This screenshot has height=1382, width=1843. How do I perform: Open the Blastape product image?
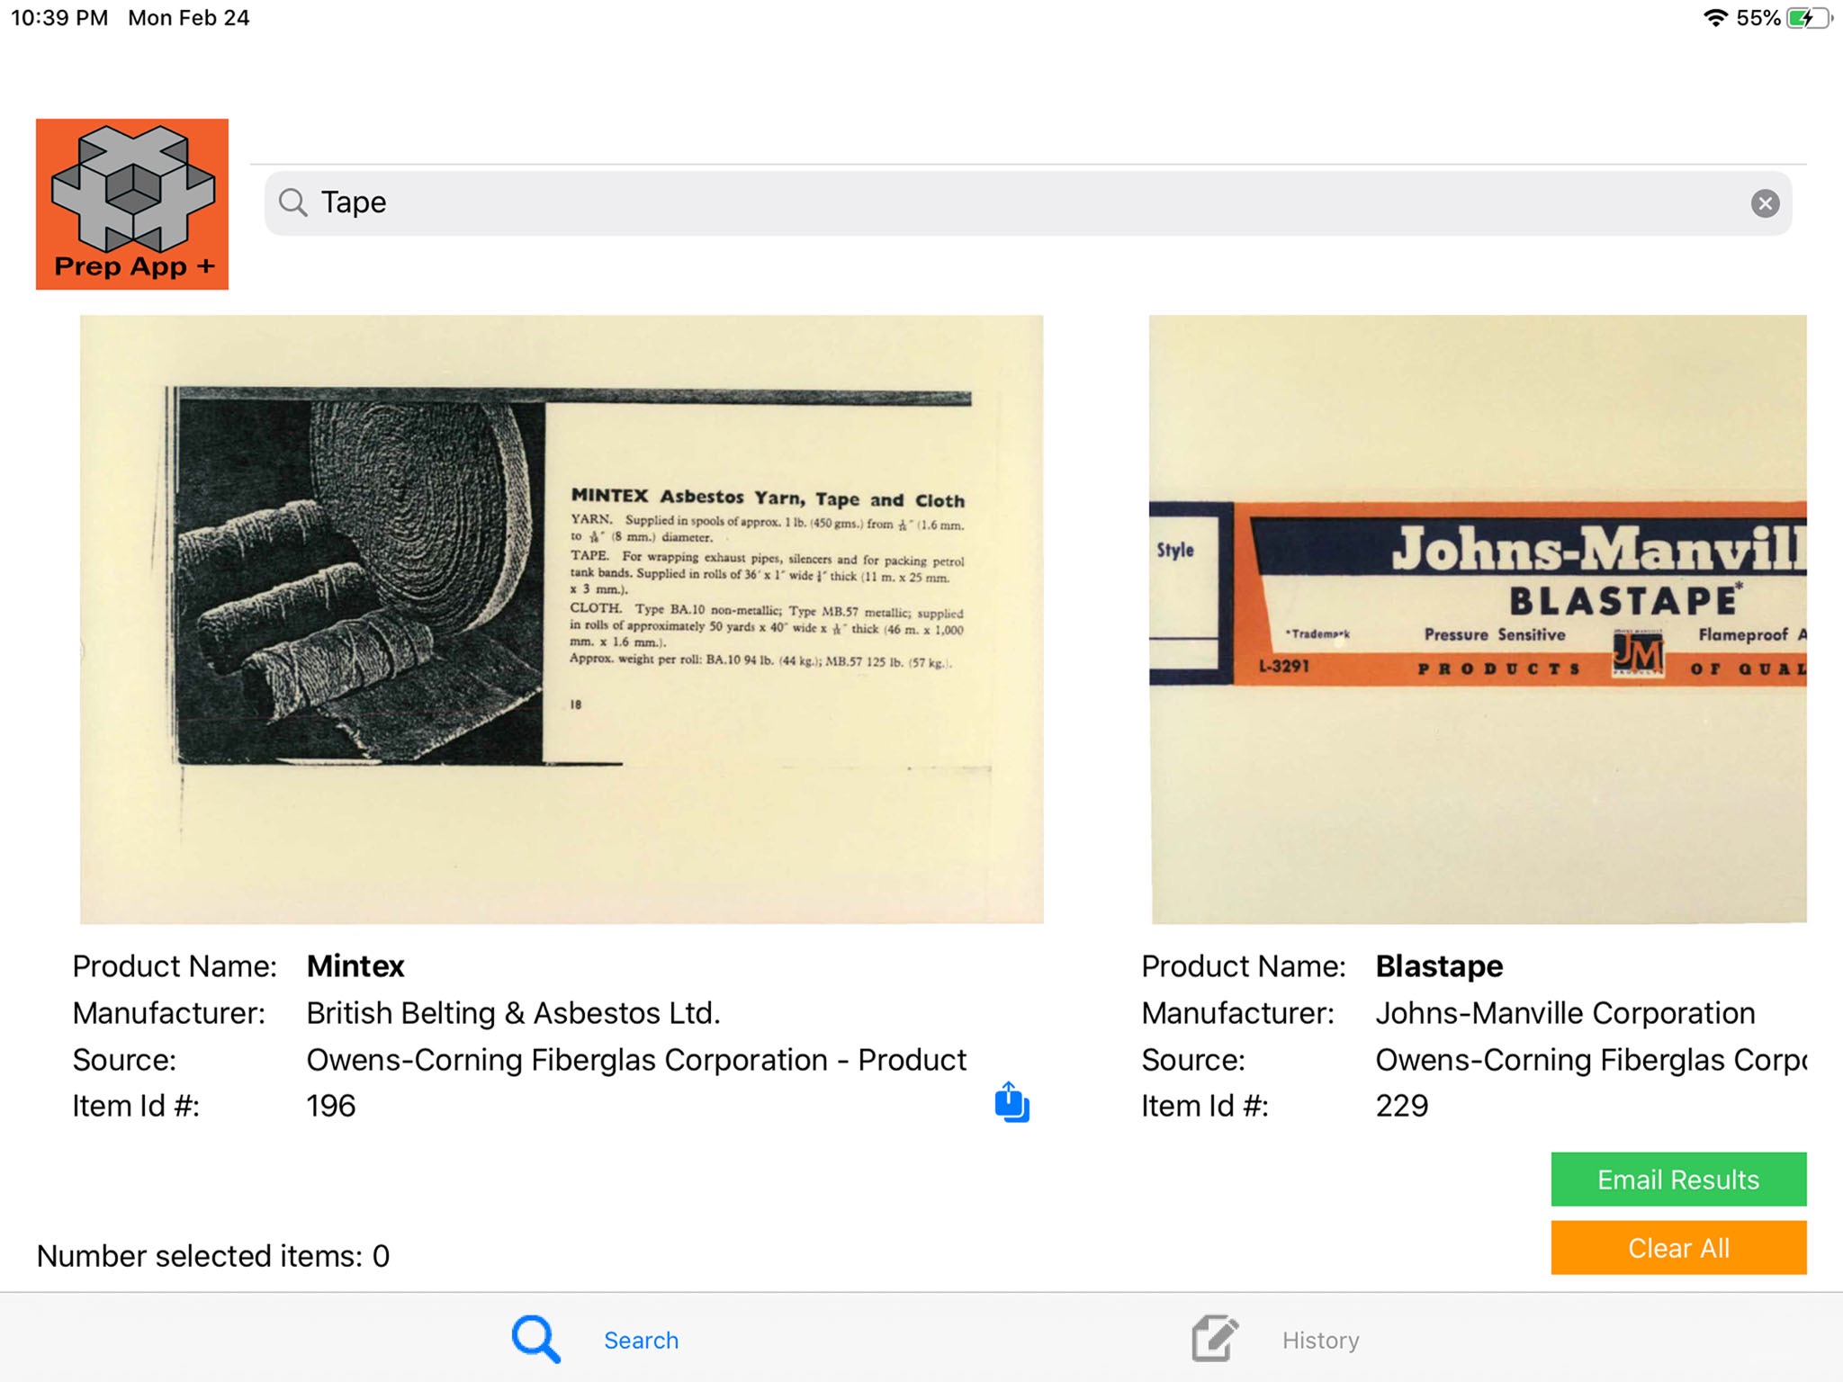(1478, 619)
